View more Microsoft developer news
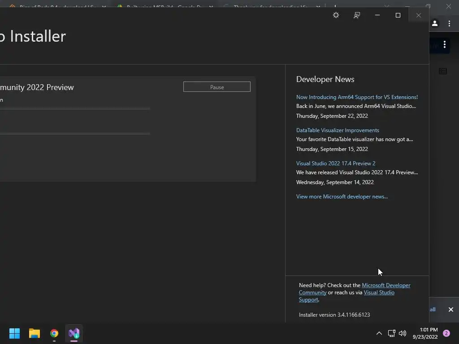Viewport: 459px width, 344px height. click(x=342, y=197)
